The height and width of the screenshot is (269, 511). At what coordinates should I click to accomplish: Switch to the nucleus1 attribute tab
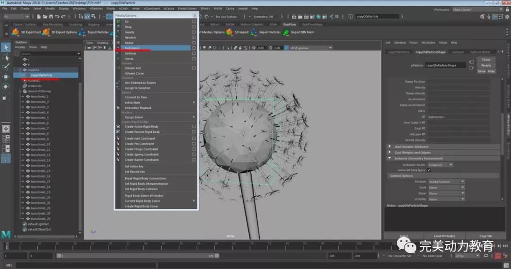[x=458, y=52]
